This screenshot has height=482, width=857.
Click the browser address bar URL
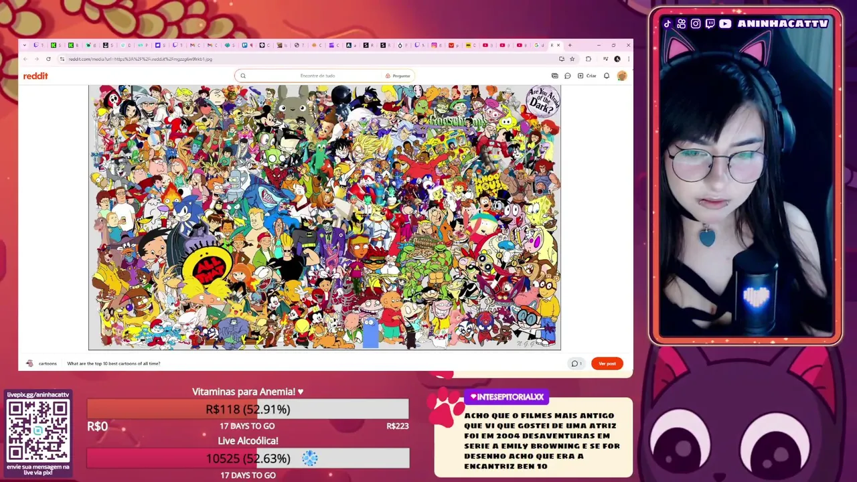click(141, 59)
